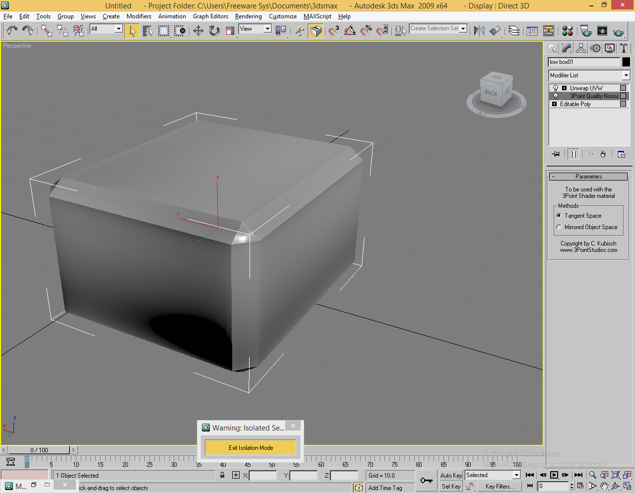This screenshot has height=493, width=635.
Task: Activate the Select and Rotate tool
Action: coord(214,31)
